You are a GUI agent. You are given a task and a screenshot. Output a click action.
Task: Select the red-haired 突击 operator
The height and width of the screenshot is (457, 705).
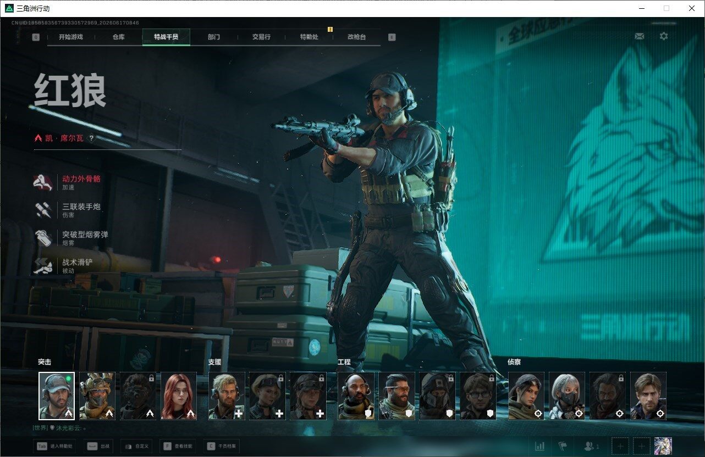click(x=179, y=396)
